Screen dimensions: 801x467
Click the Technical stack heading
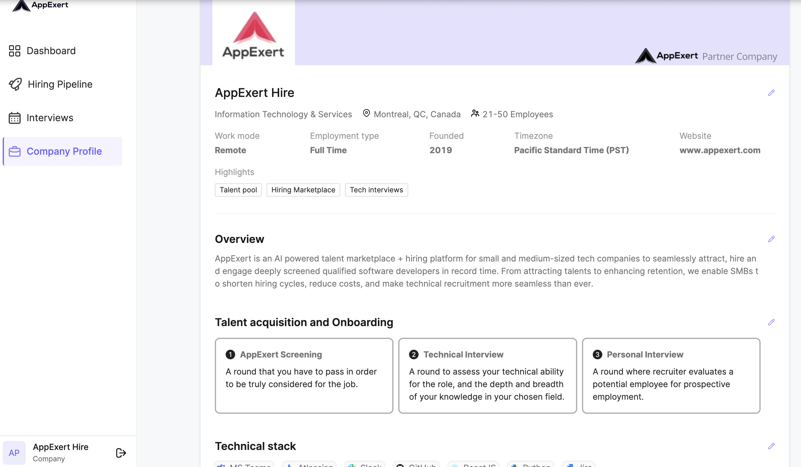[255, 446]
